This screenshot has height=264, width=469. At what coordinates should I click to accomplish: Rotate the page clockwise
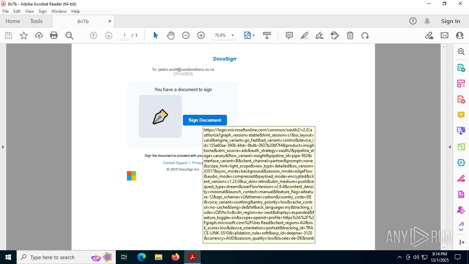click(x=365, y=35)
